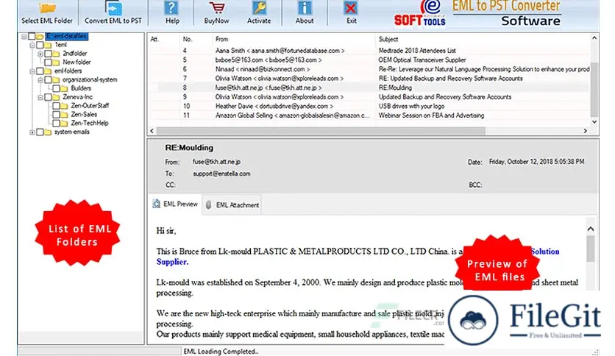Select the Amazon Global Selling webinar email
Viewport: 615px width, 356px height.
point(369,115)
